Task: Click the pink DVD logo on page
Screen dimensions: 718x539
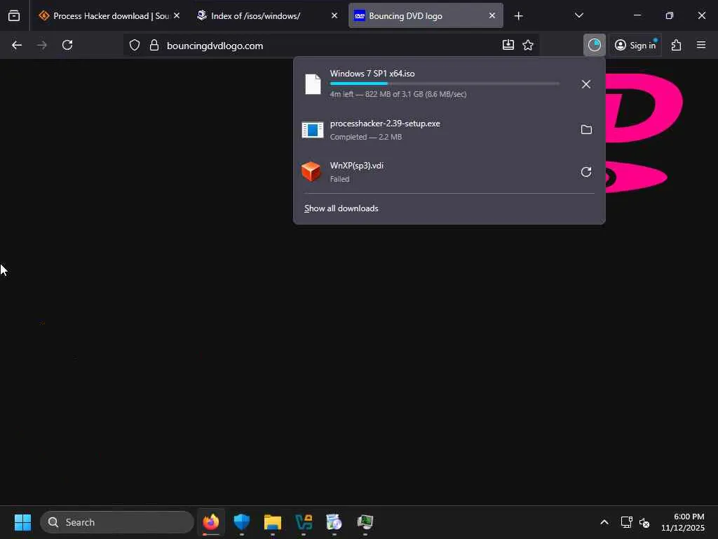Action: [x=644, y=133]
